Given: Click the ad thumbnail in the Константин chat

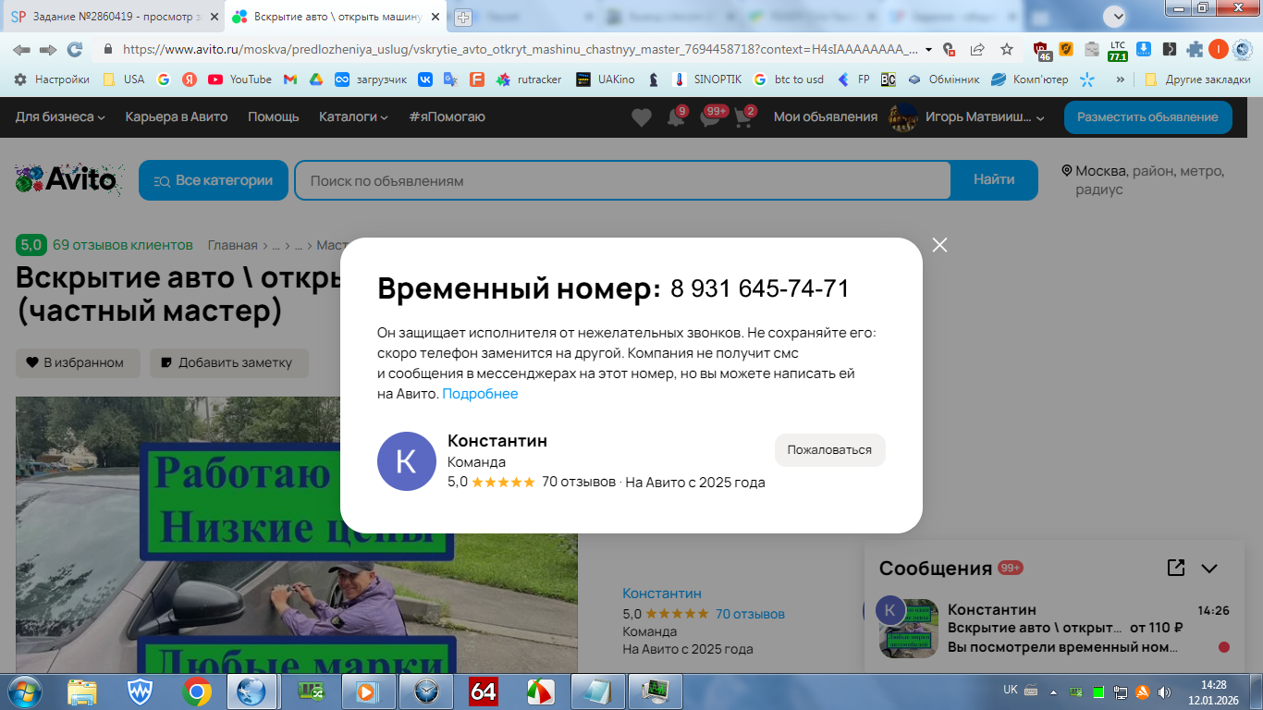Looking at the screenshot, I should click(x=909, y=629).
